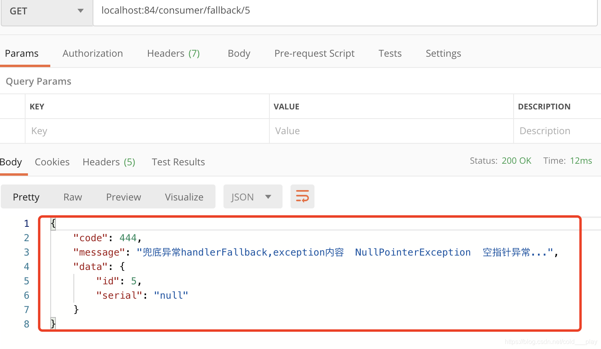Image resolution: width=601 pixels, height=349 pixels.
Task: Open the request Body tab
Action: click(x=239, y=54)
